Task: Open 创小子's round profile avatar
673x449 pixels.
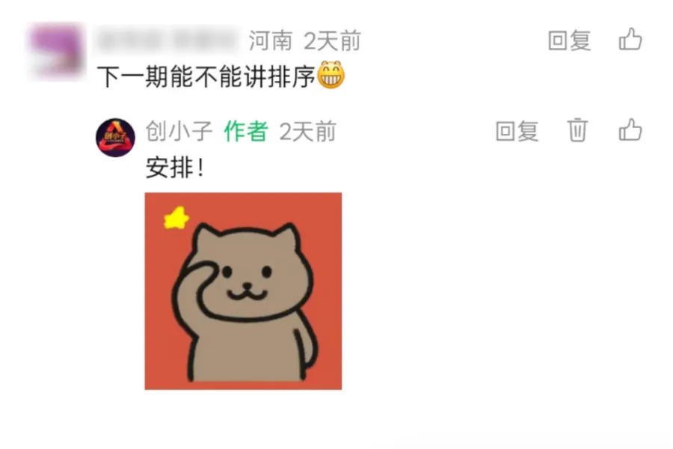Action: coord(115,138)
